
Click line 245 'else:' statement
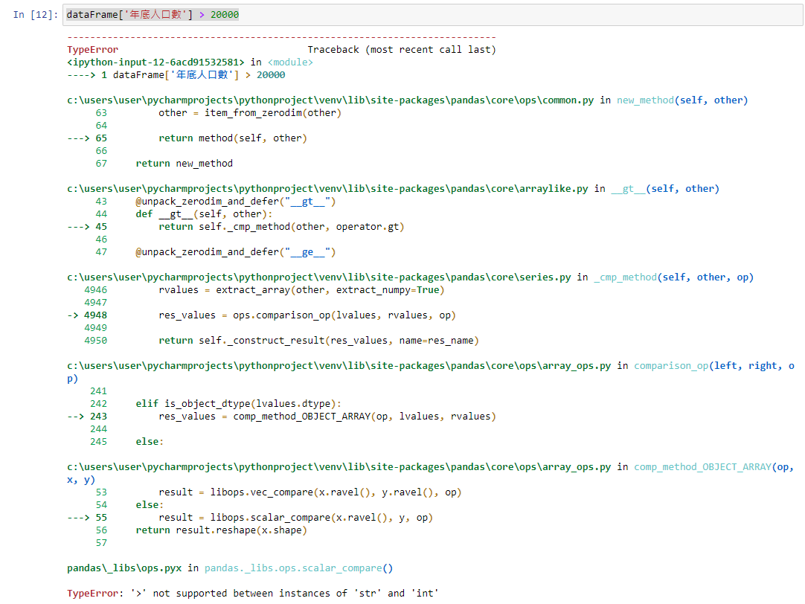click(150, 442)
